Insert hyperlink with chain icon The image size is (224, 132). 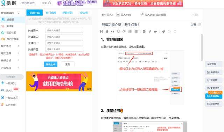[150, 31]
